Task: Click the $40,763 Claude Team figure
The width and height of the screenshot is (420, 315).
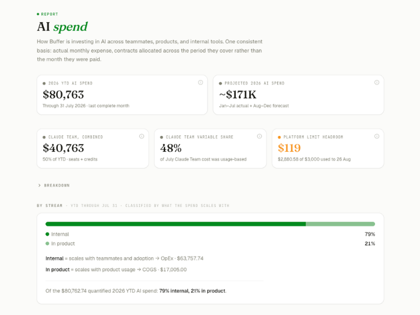Action: click(63, 148)
